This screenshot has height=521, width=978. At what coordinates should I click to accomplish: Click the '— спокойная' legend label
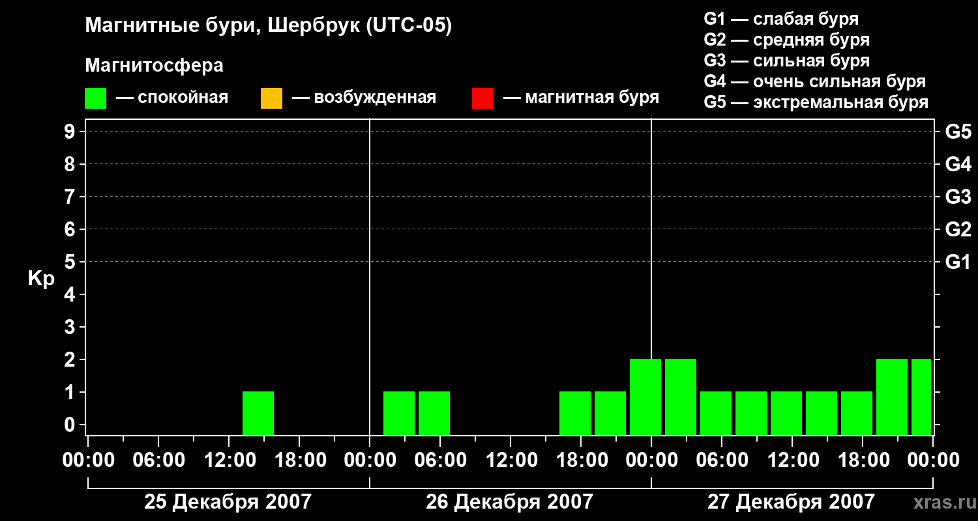click(x=172, y=98)
